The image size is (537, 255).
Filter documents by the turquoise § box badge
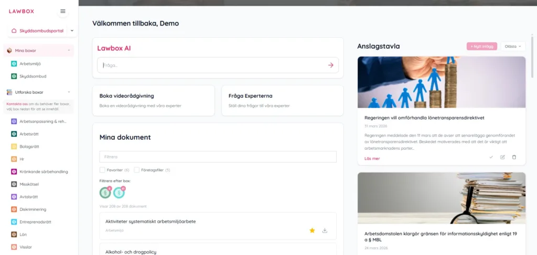pos(119,193)
